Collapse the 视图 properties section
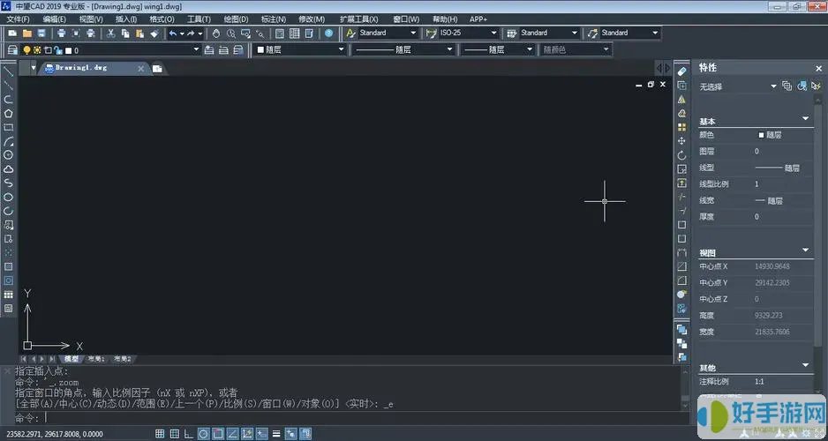Viewport: 828px width, 441px height. (x=806, y=250)
